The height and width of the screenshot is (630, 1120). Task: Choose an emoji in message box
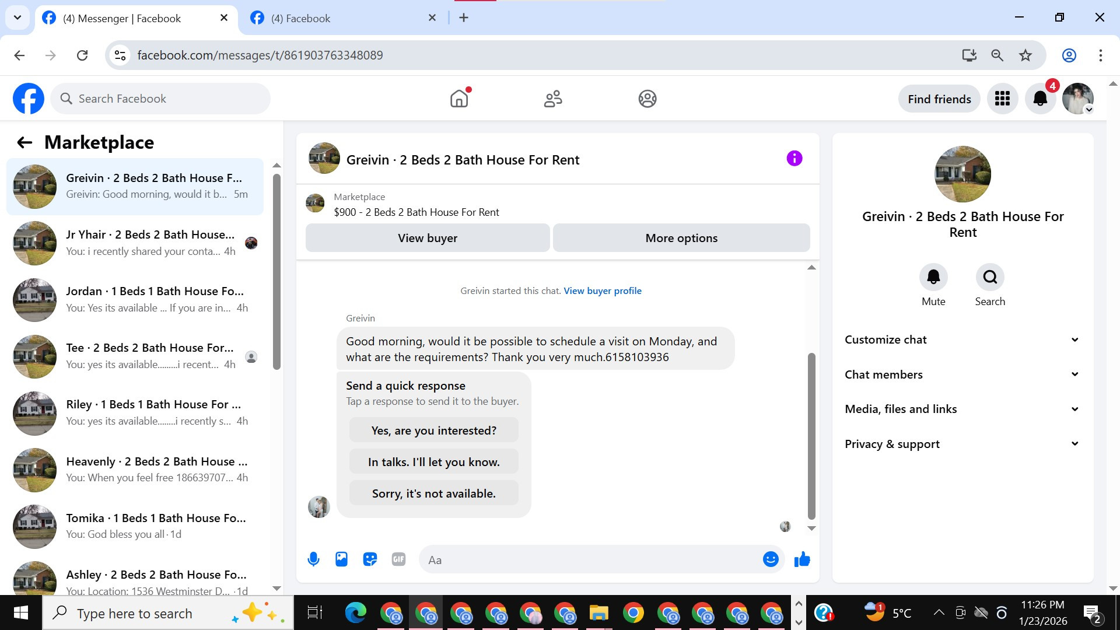770,559
